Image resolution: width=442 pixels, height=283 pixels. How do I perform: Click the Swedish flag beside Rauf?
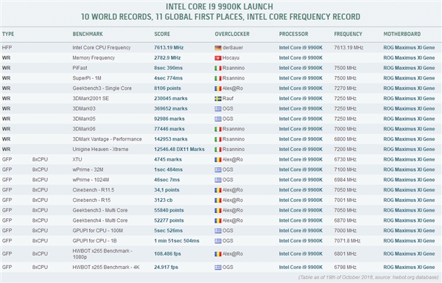[218, 99]
